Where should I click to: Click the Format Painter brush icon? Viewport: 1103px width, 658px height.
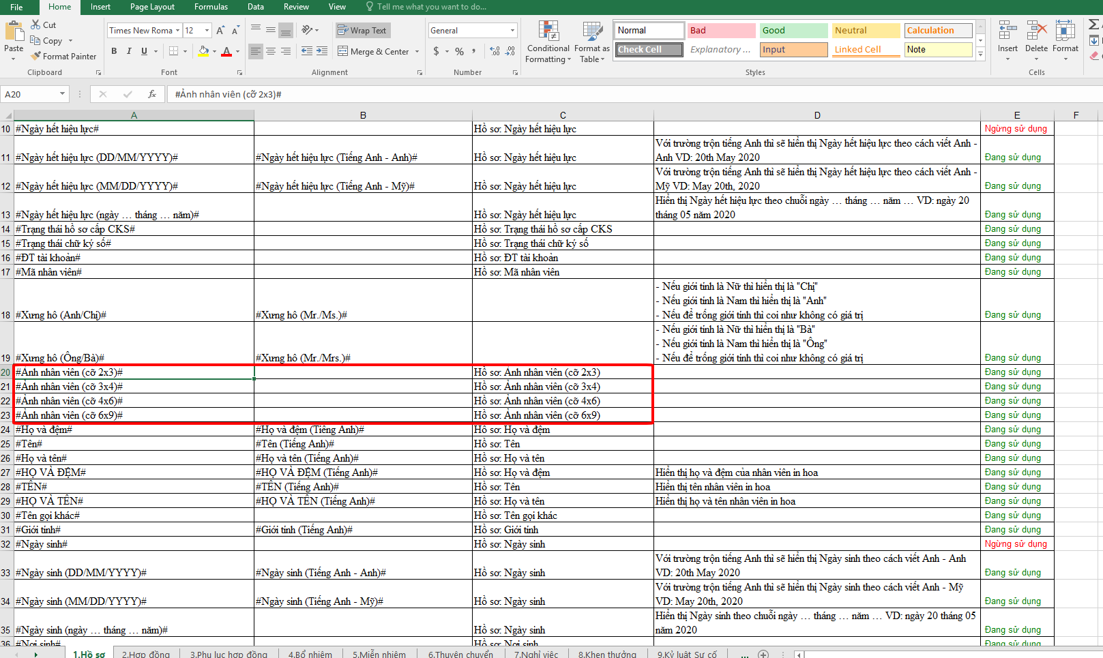36,57
